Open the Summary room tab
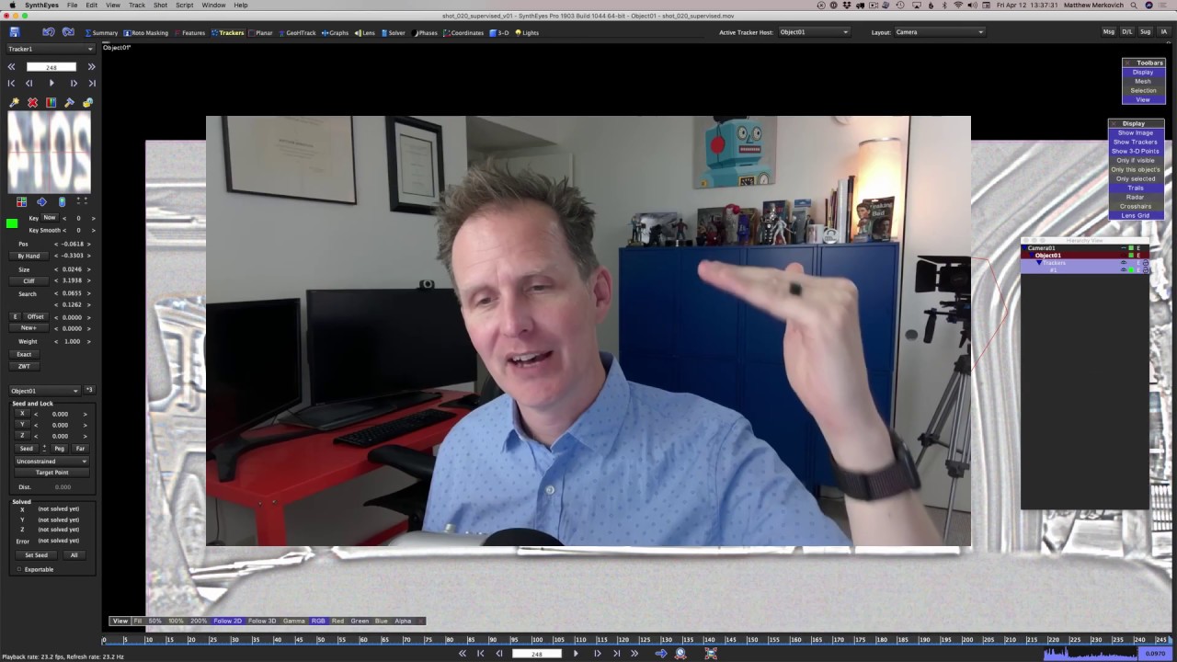The height and width of the screenshot is (662, 1177). [101, 33]
